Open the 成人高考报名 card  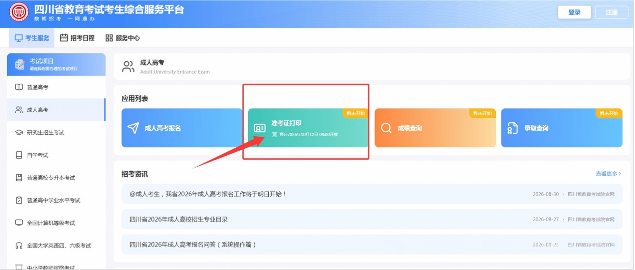pos(182,128)
